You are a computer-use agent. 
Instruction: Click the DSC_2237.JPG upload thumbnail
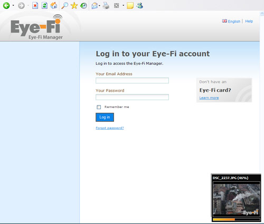pos(237,199)
